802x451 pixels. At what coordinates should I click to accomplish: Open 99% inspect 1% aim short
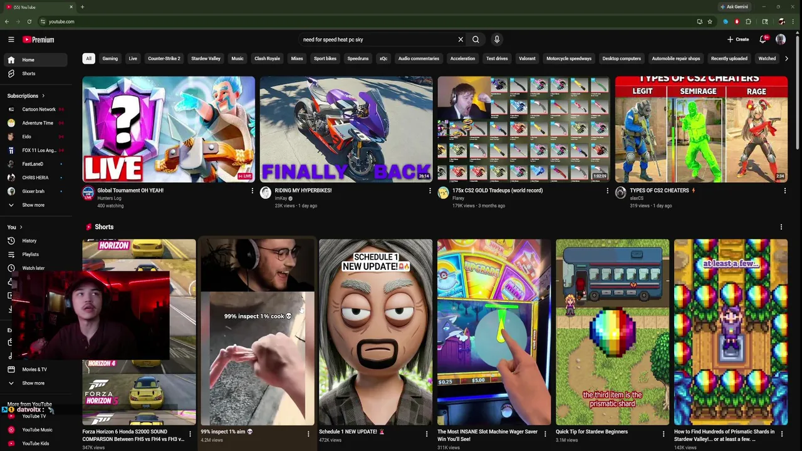point(258,332)
